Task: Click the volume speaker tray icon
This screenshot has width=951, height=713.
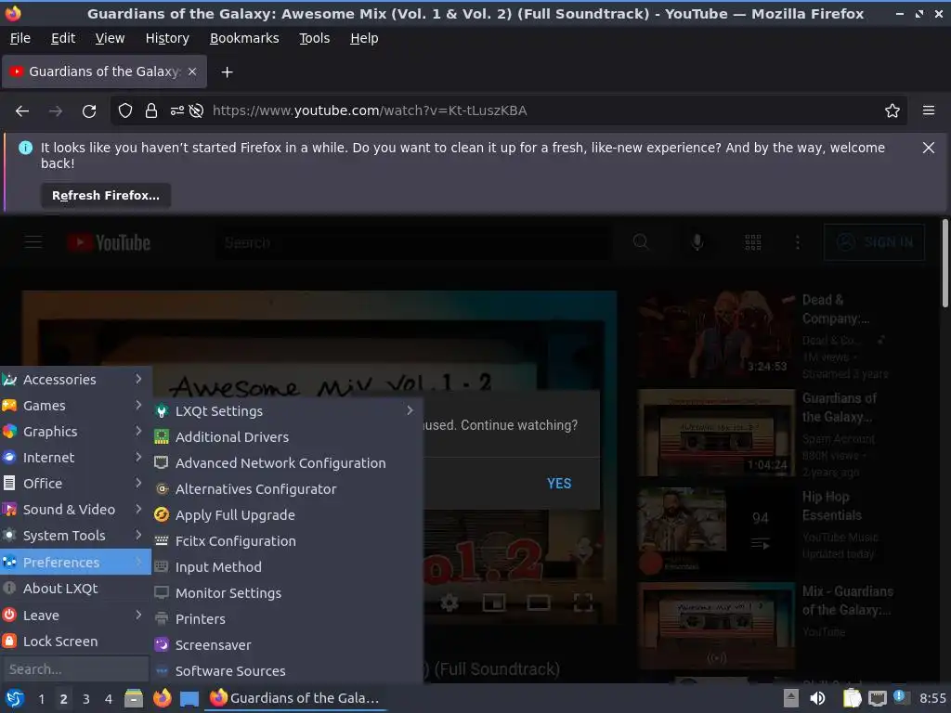Action: (817, 698)
